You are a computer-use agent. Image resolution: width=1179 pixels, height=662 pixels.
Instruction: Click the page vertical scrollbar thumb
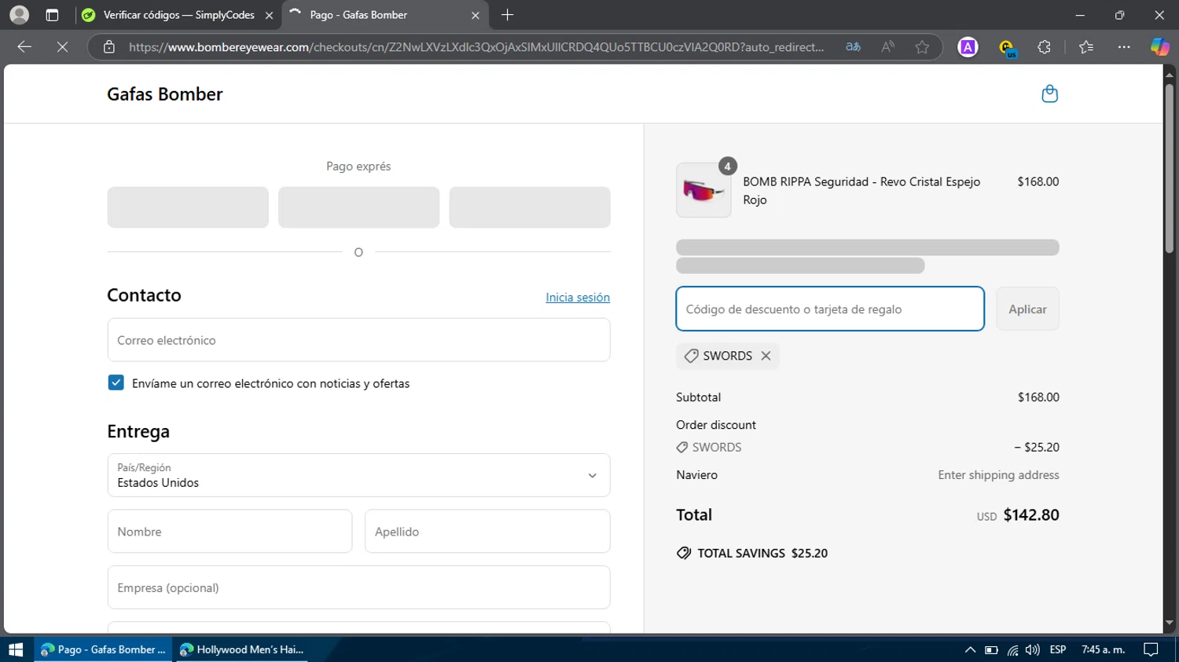pyautogui.click(x=1170, y=167)
